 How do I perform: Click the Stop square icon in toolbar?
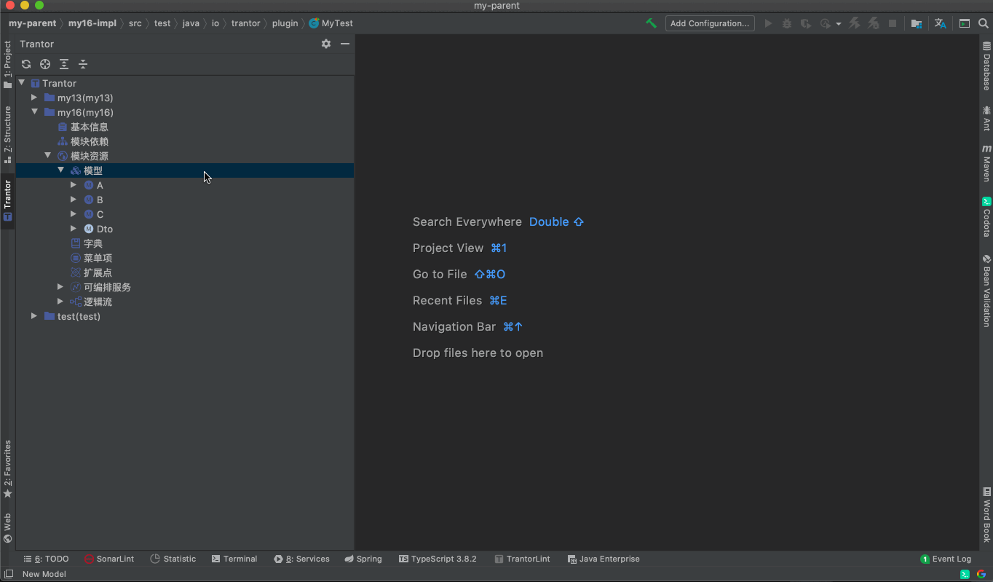[x=893, y=23]
